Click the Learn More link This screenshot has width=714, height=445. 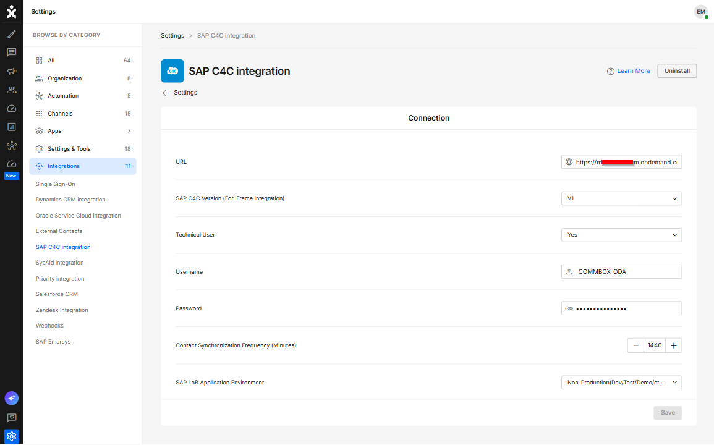[634, 71]
